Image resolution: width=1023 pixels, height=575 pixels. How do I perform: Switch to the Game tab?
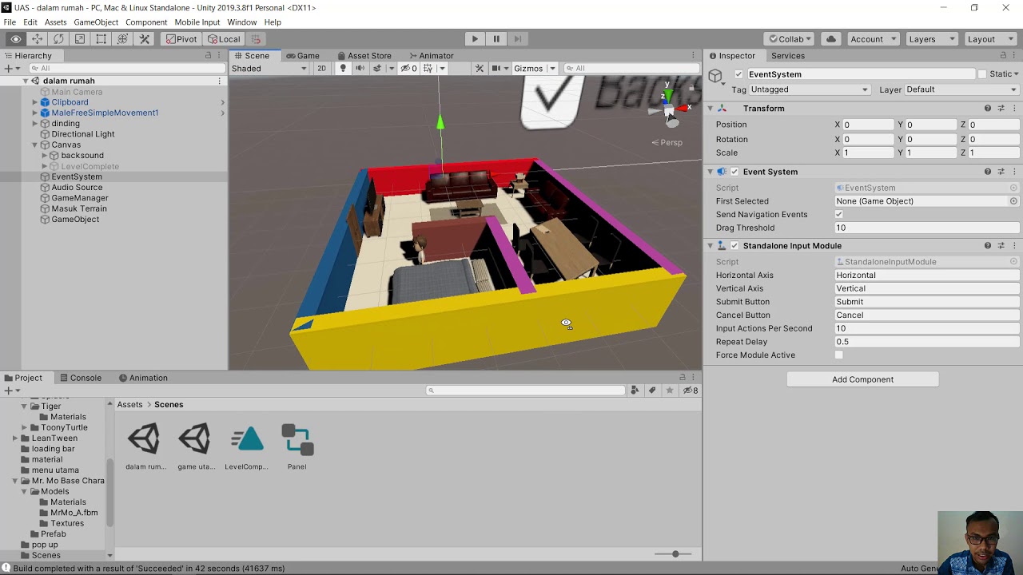tap(302, 56)
